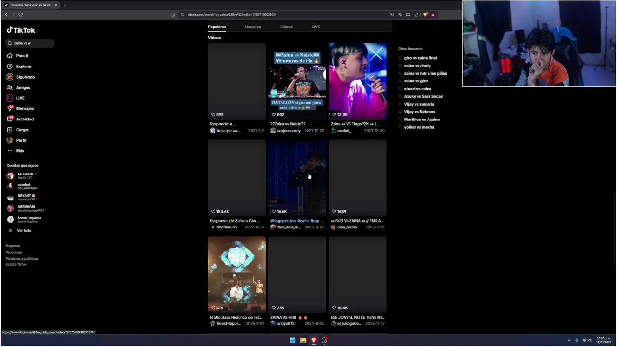Click the webcam overlay video
Image resolution: width=617 pixels, height=347 pixels.
(x=539, y=44)
